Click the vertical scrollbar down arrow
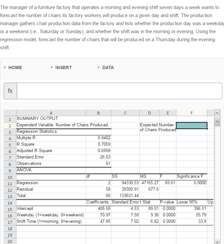The height and width of the screenshot is (244, 224). (217, 242)
